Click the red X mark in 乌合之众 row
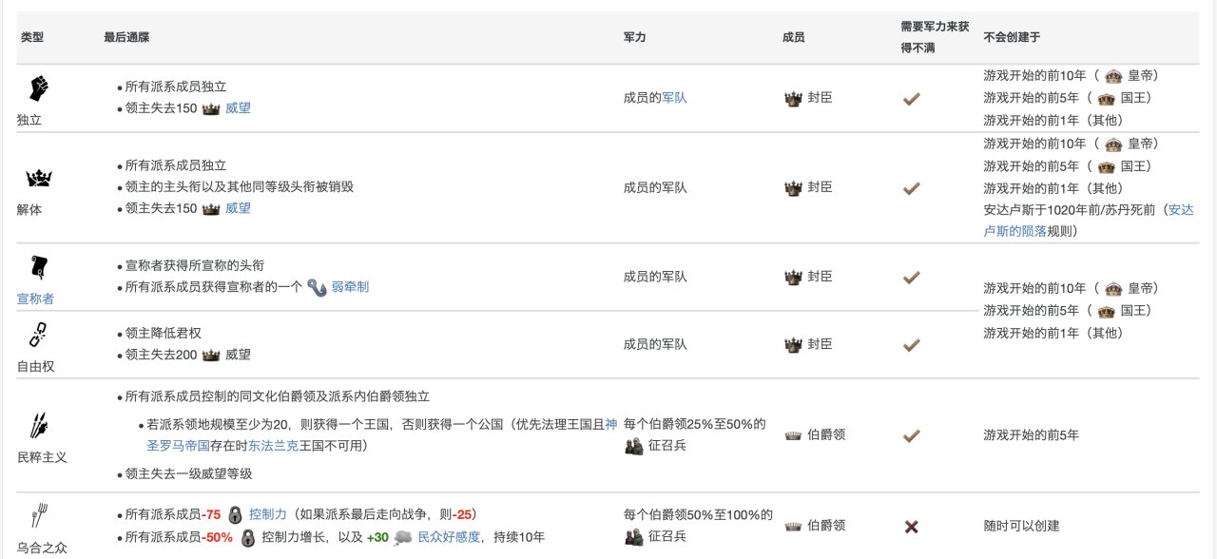Image resolution: width=1217 pixels, height=559 pixels. coord(911,526)
